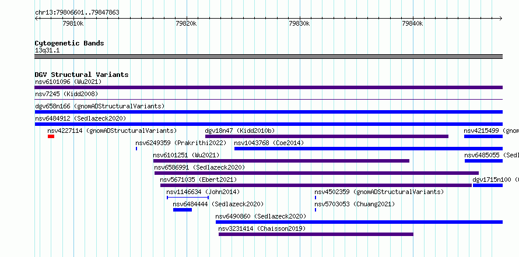Click the nsv5703053 (Chuang2021) label

pos(355,204)
